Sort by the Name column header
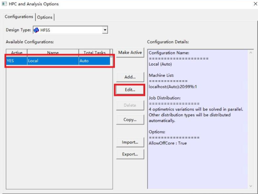Viewport: 258px width, 194px height. 52,53
